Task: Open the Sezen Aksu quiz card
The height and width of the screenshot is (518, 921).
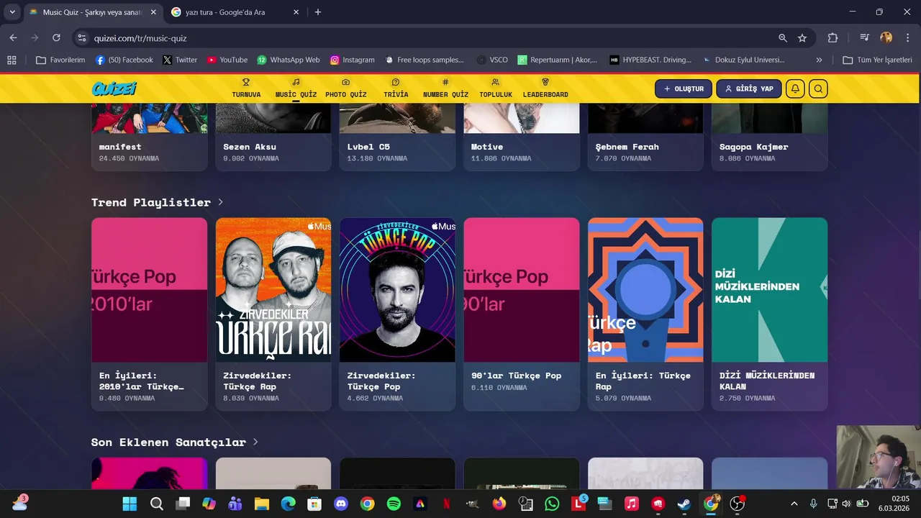Action: 273,137
